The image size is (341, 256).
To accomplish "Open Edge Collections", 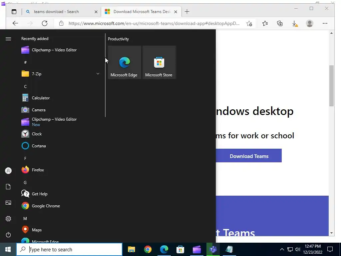I will 280,23.
